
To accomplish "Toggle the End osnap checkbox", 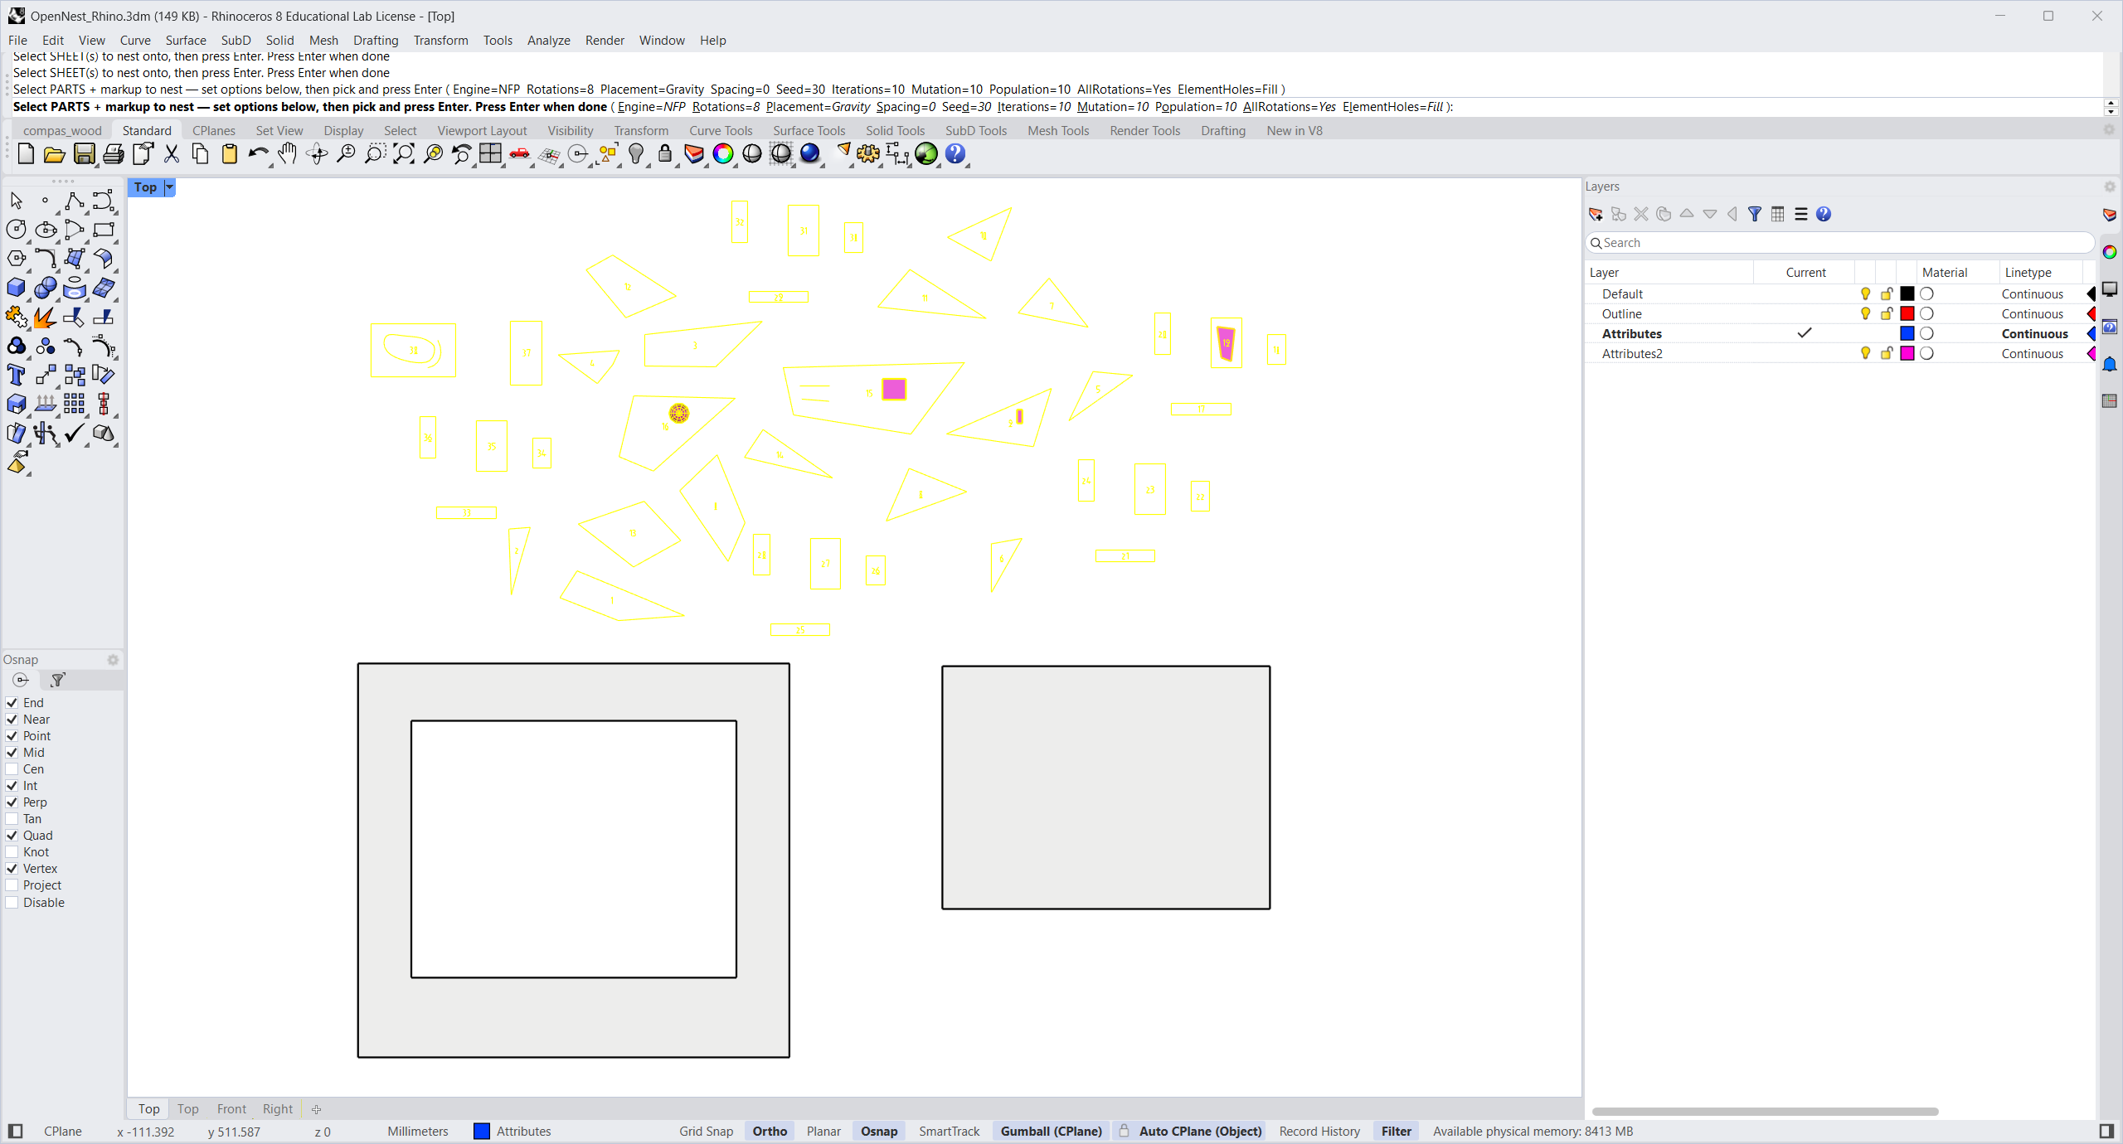I will pyautogui.click(x=12, y=703).
